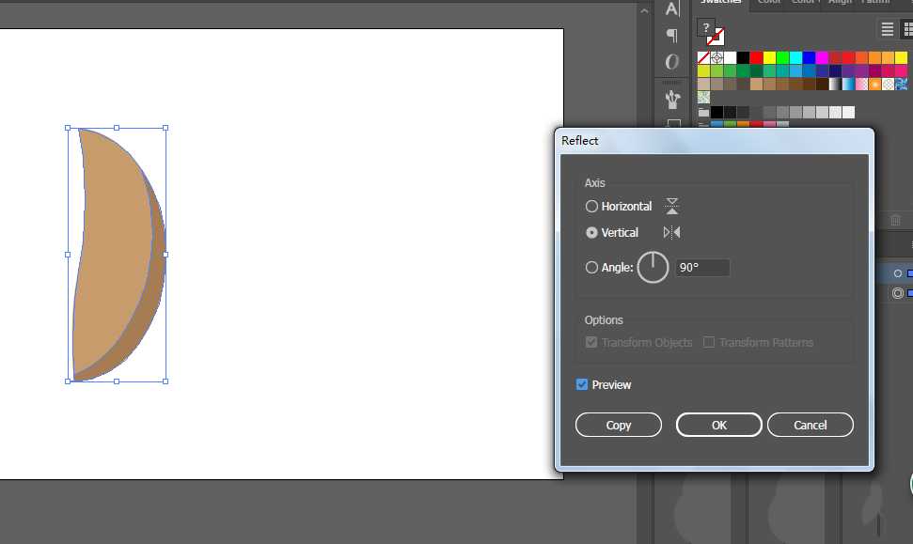Open the Character panel icon
Screen dimensions: 913x544
pos(672,8)
